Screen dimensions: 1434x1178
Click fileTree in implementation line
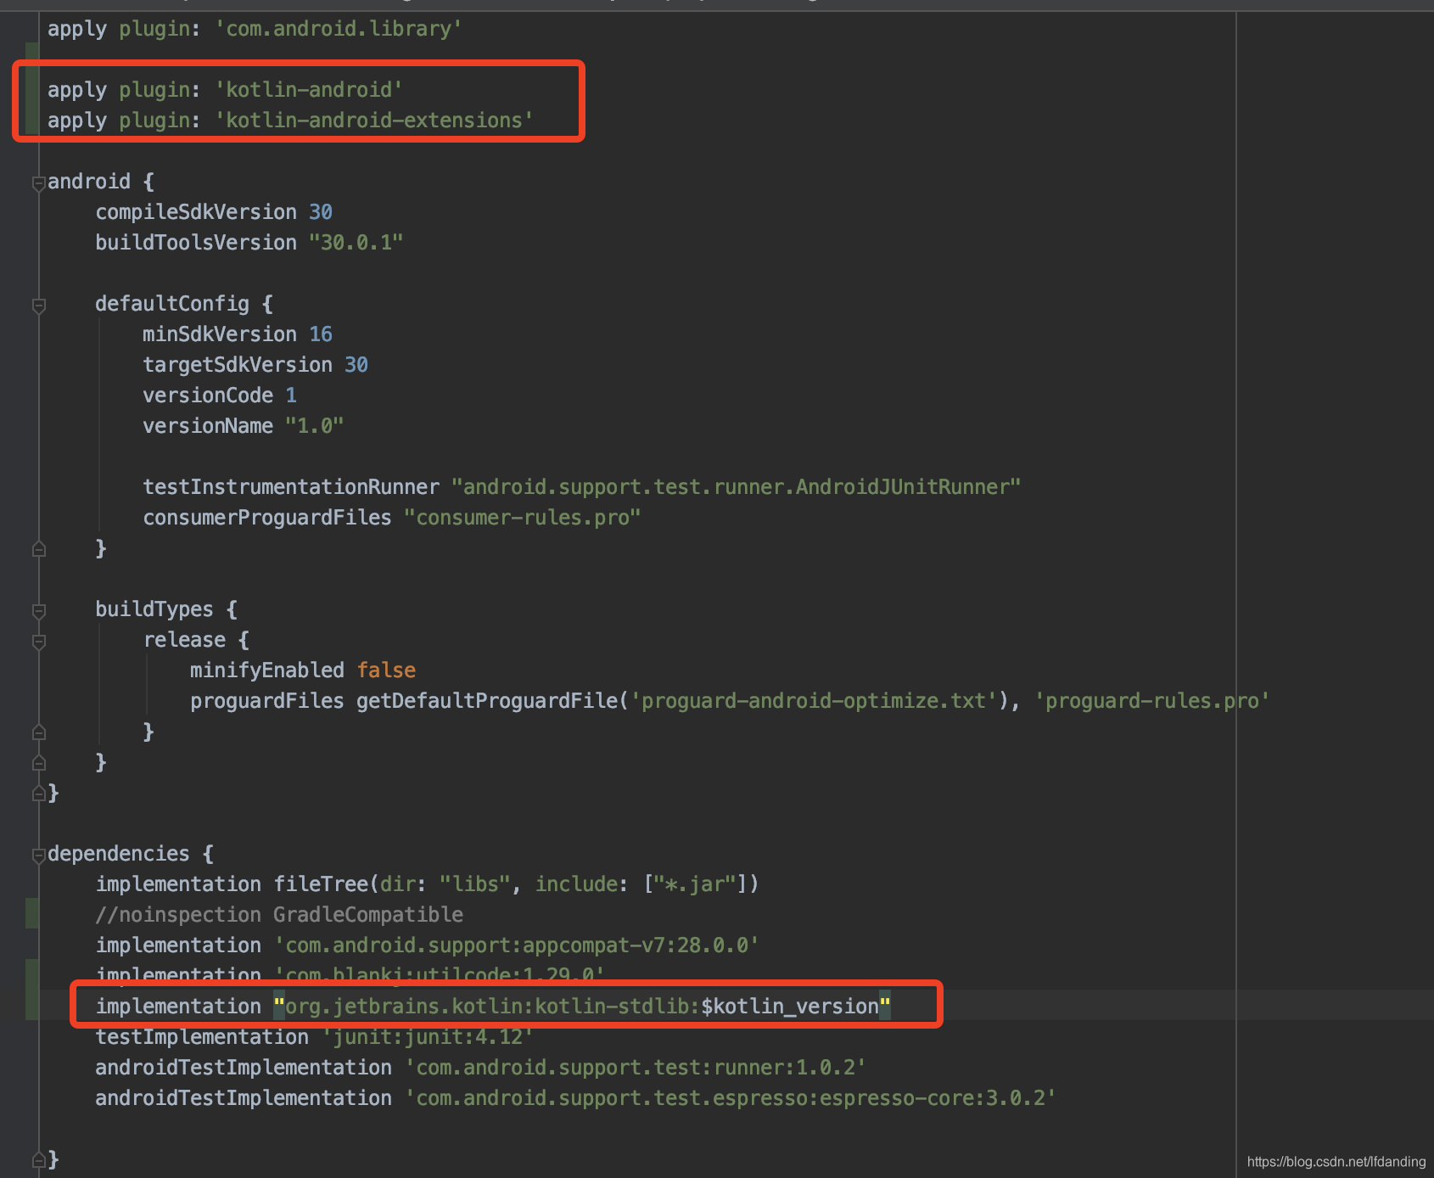pos(321,884)
